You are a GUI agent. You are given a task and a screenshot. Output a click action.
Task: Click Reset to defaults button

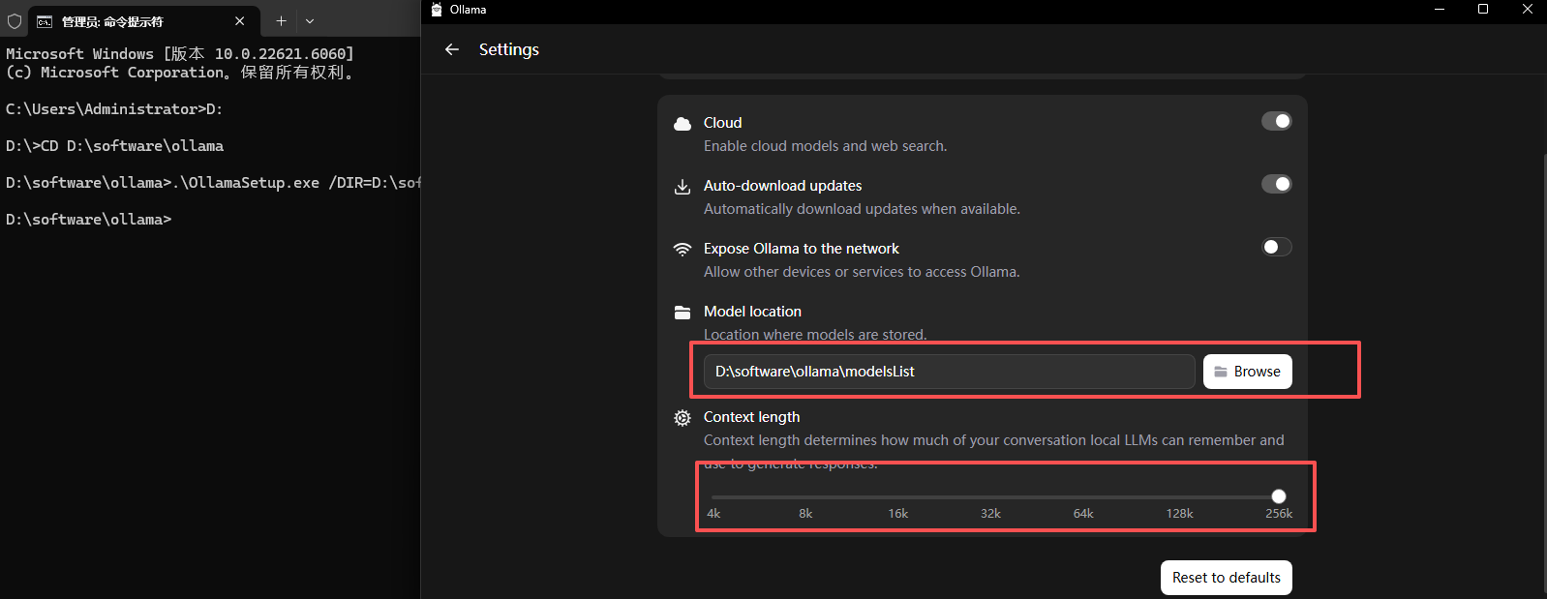[x=1227, y=578]
